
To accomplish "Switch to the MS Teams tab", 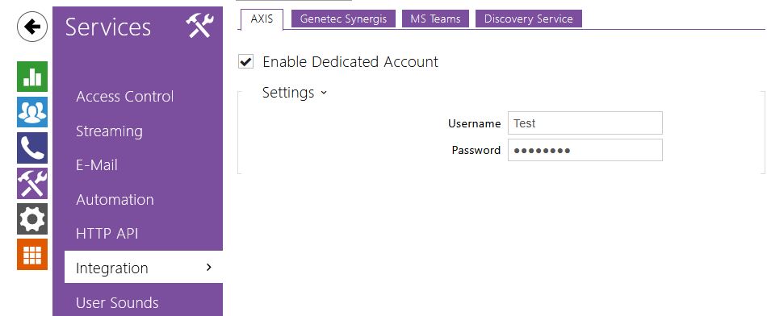I will click(435, 19).
